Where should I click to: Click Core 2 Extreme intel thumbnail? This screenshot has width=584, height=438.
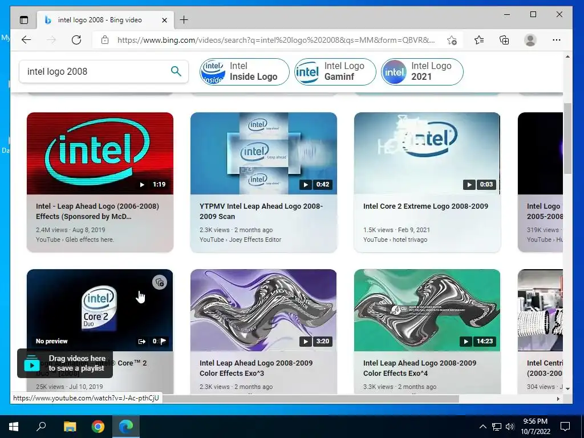click(427, 153)
